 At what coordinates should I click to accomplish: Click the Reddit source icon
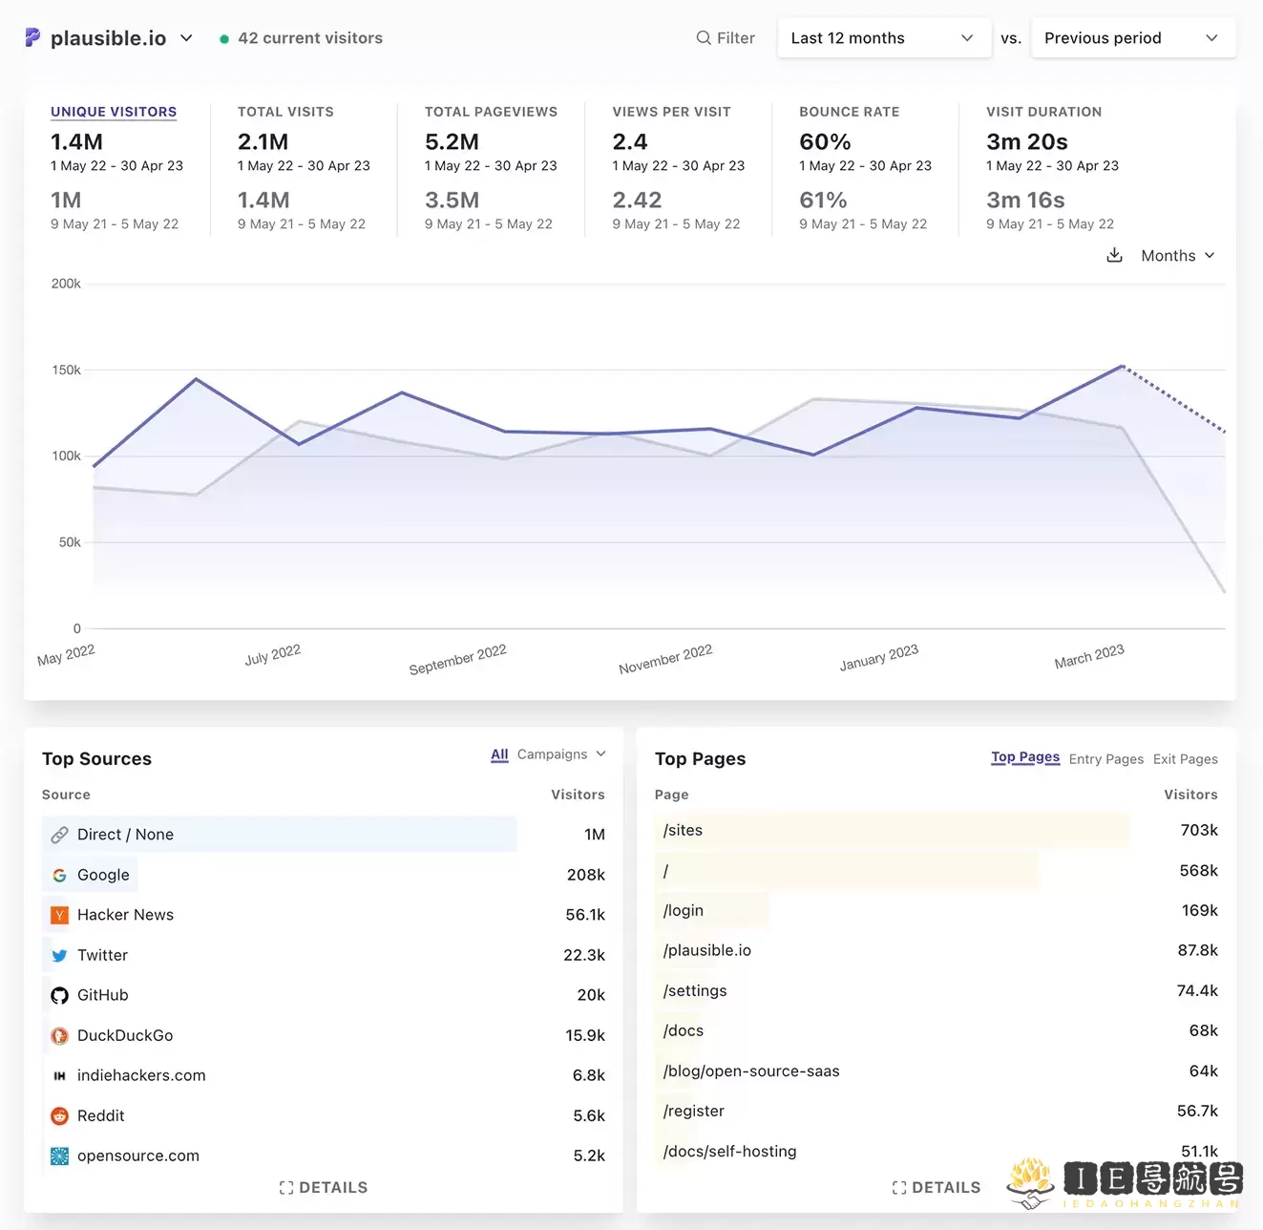click(59, 1115)
